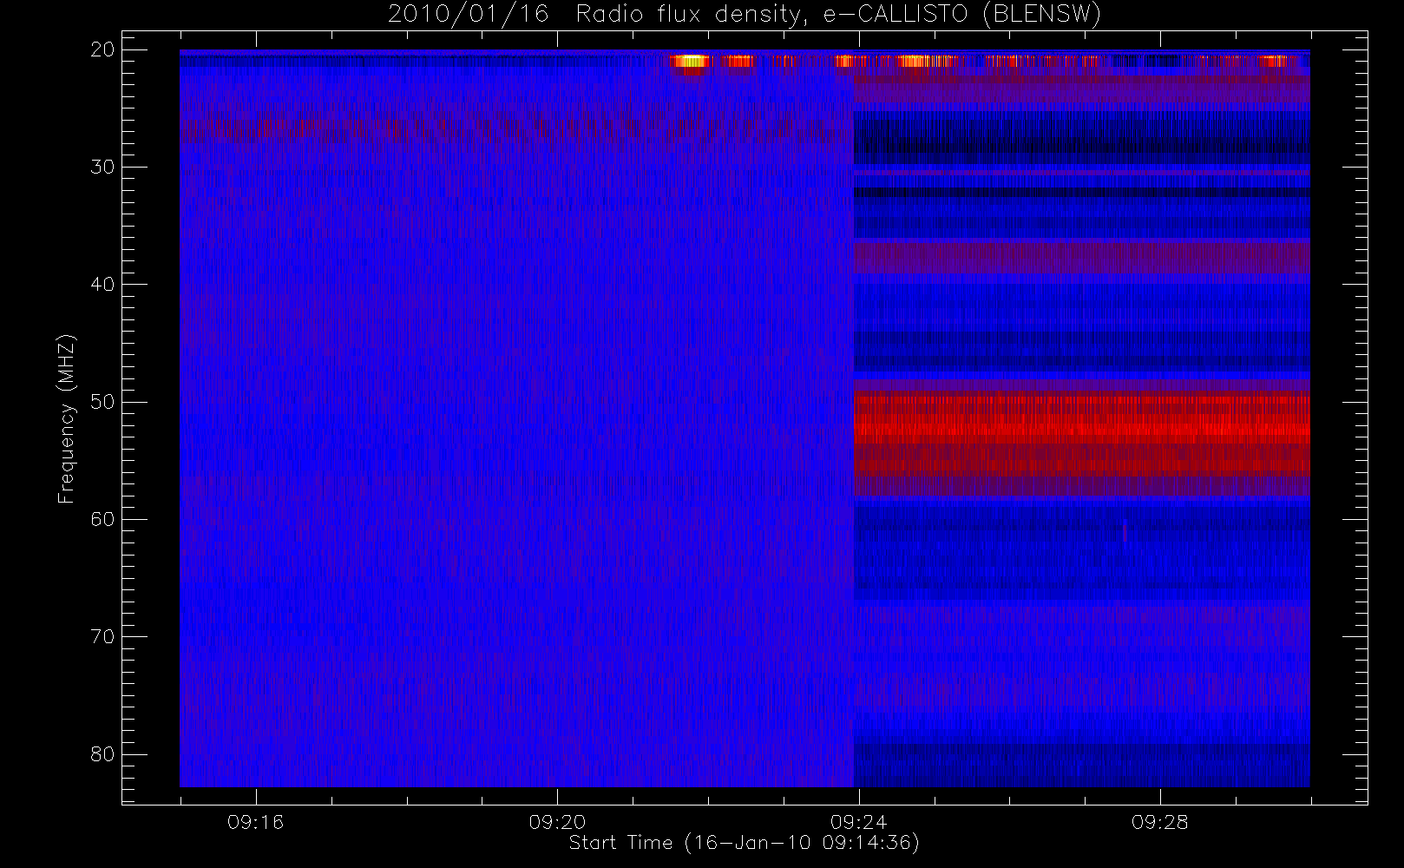Click the 80 frequency tick label
The width and height of the screenshot is (1404, 868).
[x=102, y=753]
